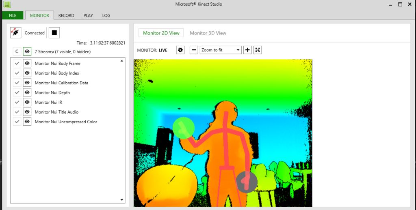Stop monitoring with the black square button
This screenshot has width=416, height=210.
coord(54,32)
